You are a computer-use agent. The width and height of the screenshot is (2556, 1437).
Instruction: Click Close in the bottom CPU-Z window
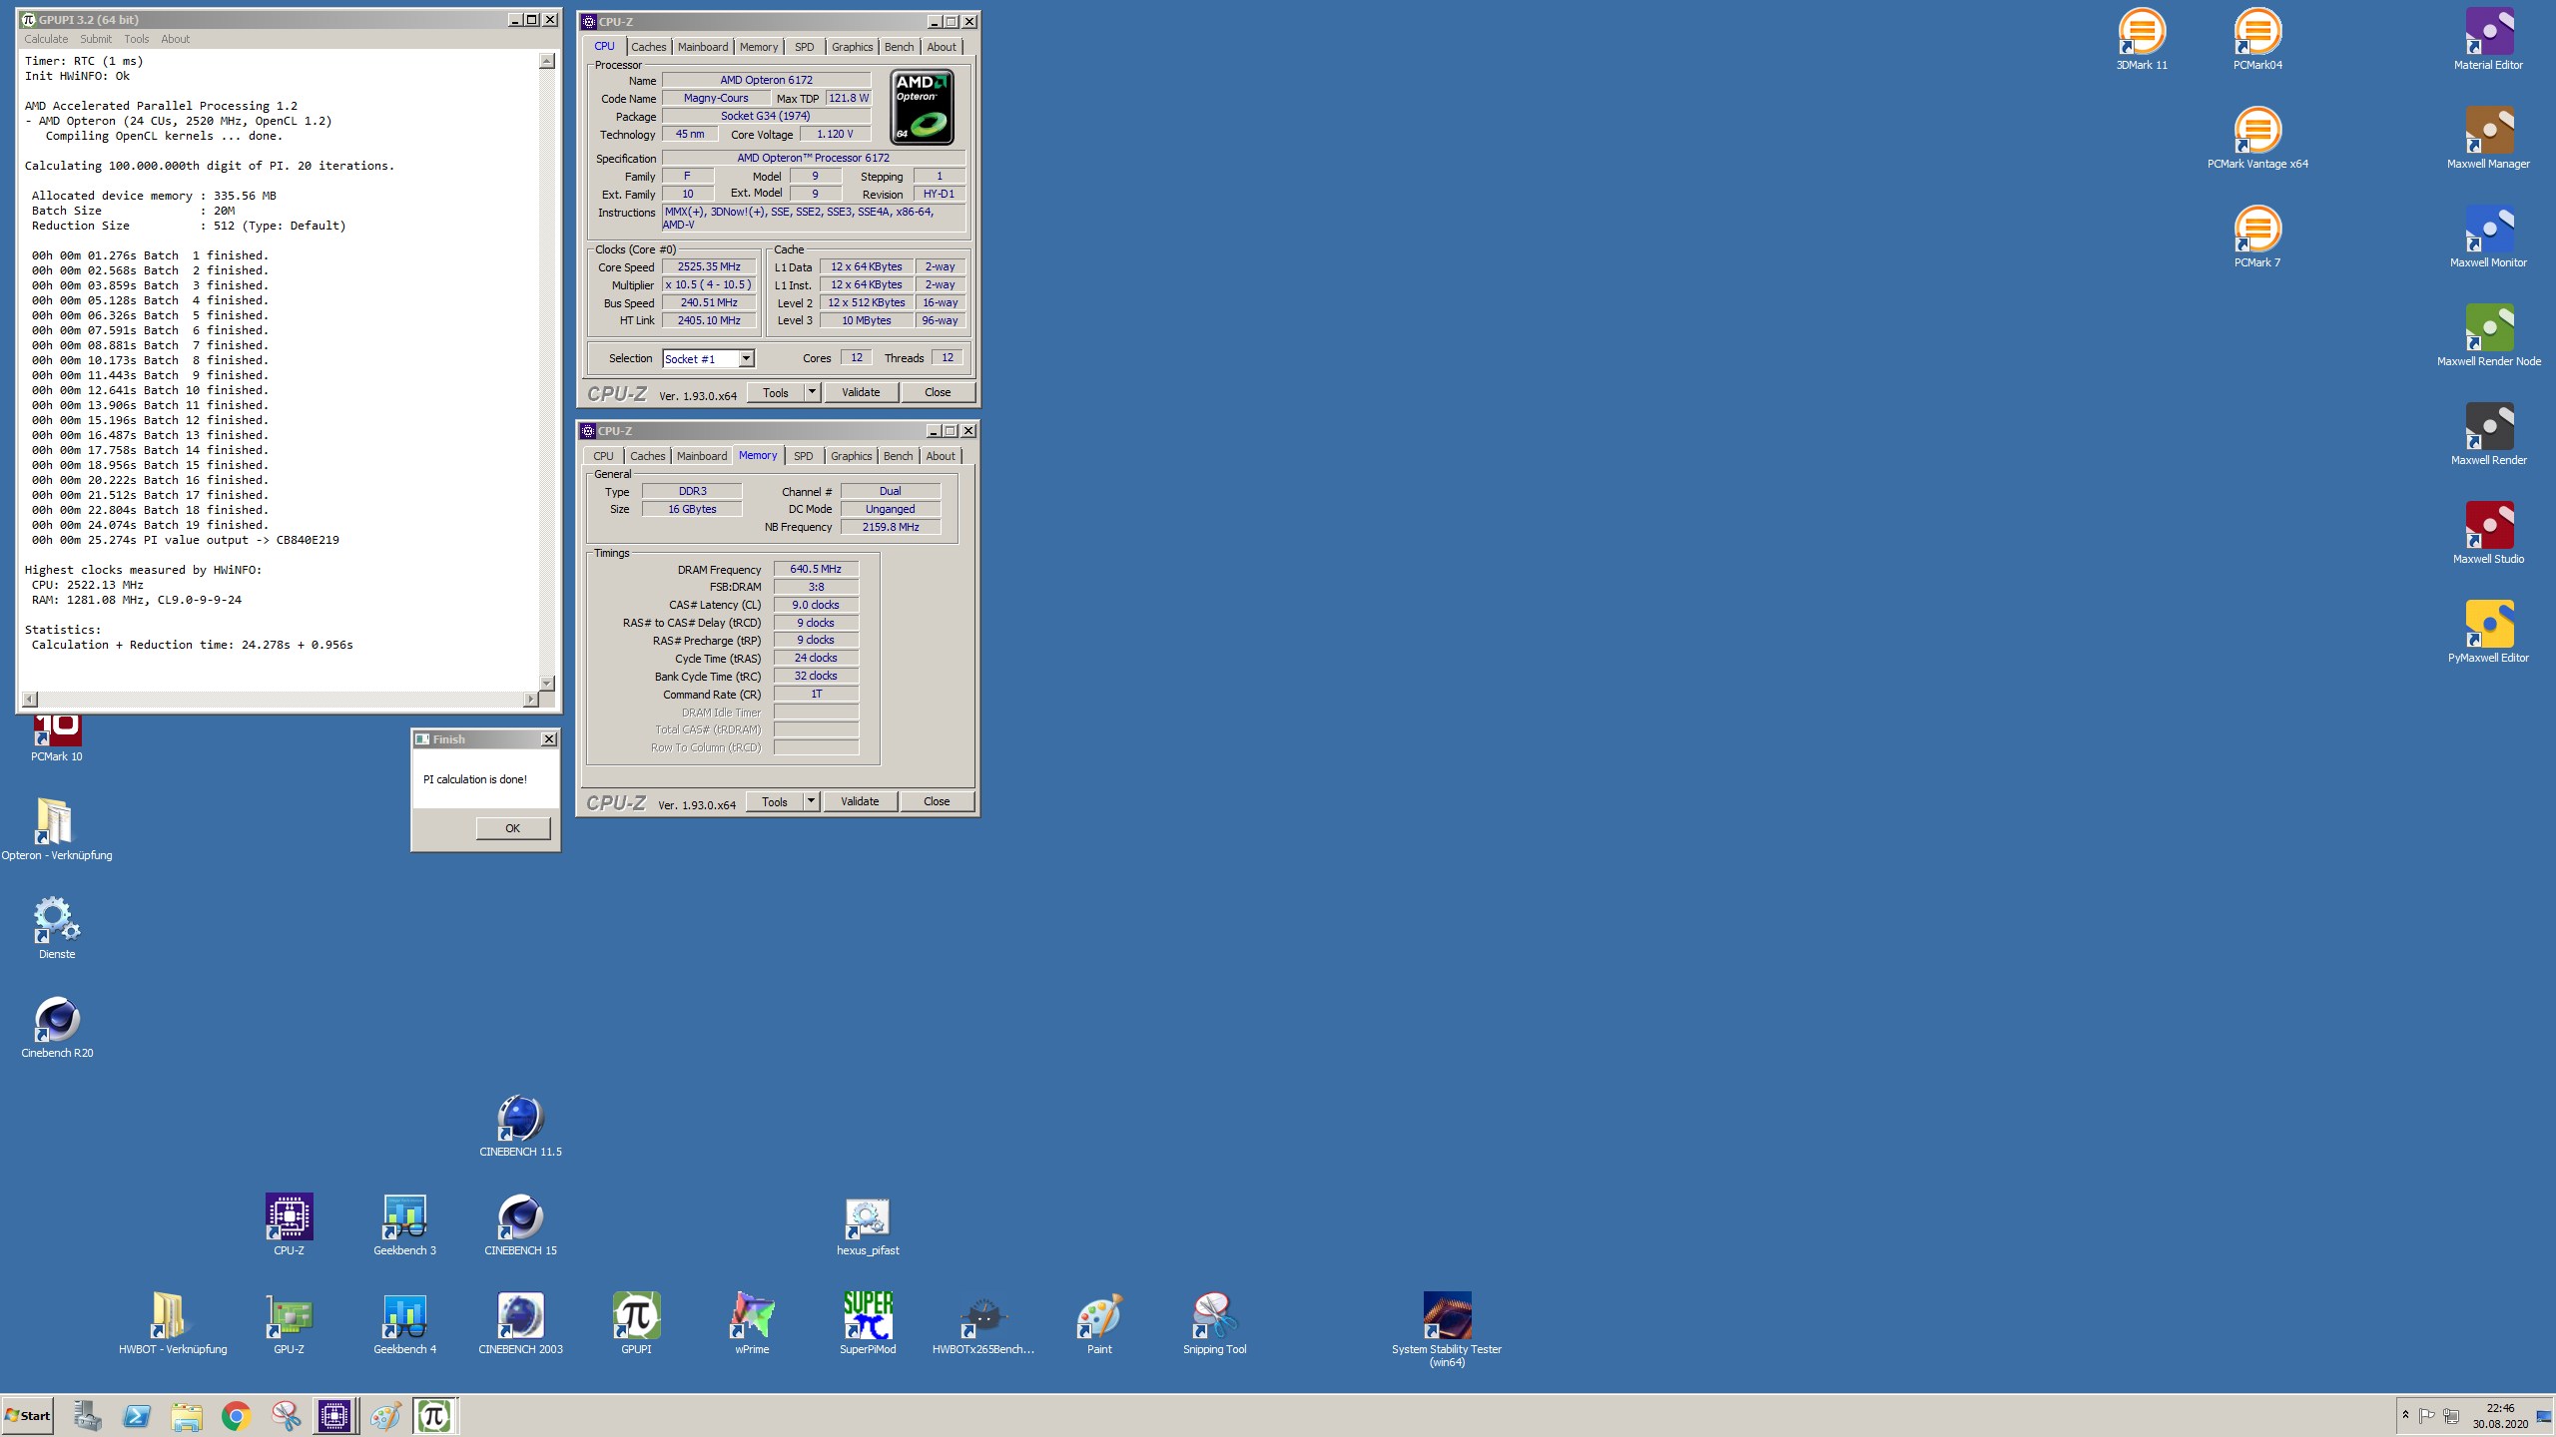tap(937, 801)
